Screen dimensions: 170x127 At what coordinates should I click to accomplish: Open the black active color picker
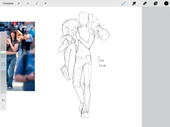pos(166,3)
